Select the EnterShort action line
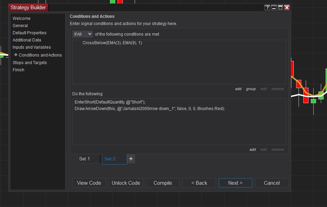 click(x=110, y=102)
